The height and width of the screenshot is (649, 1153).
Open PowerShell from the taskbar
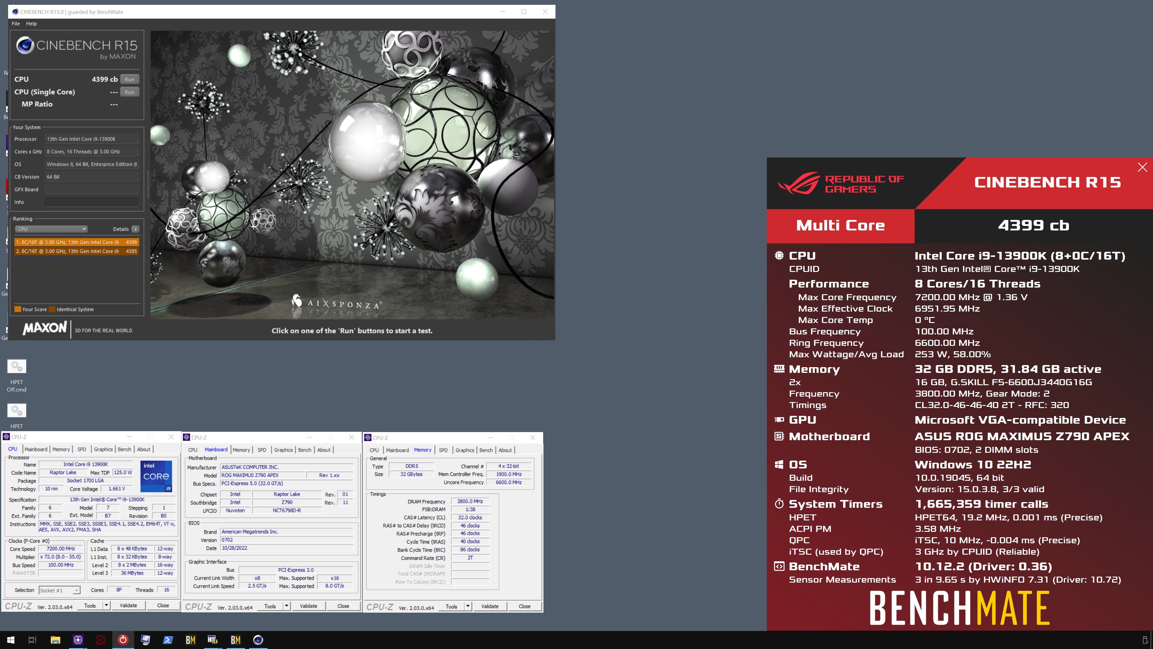coord(168,640)
